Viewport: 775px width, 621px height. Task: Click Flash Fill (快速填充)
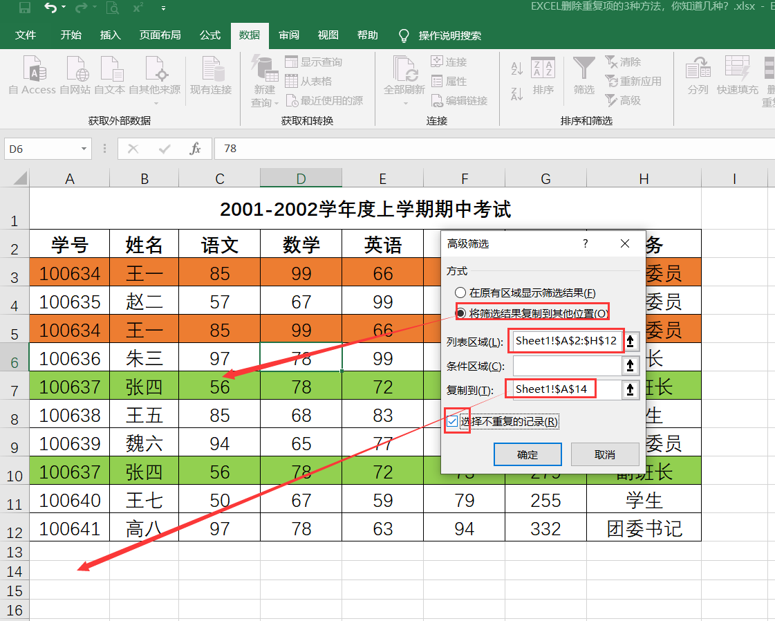(x=738, y=75)
